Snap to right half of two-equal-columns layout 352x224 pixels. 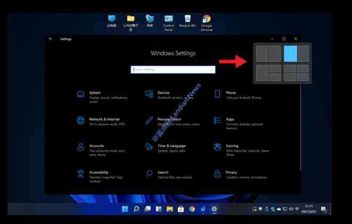click(275, 54)
